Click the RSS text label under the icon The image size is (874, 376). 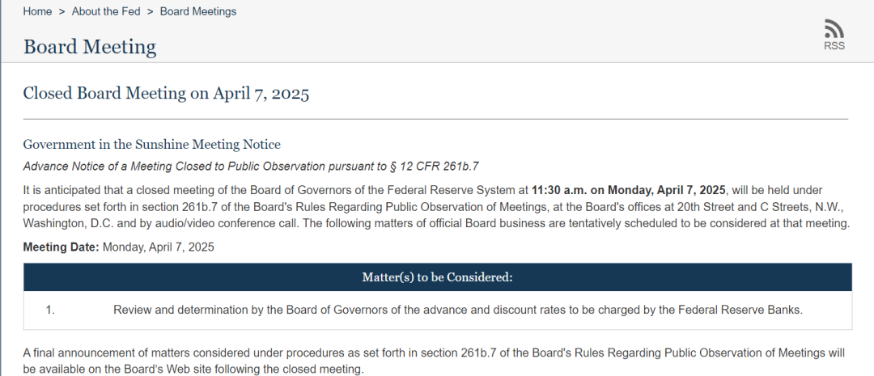834,46
